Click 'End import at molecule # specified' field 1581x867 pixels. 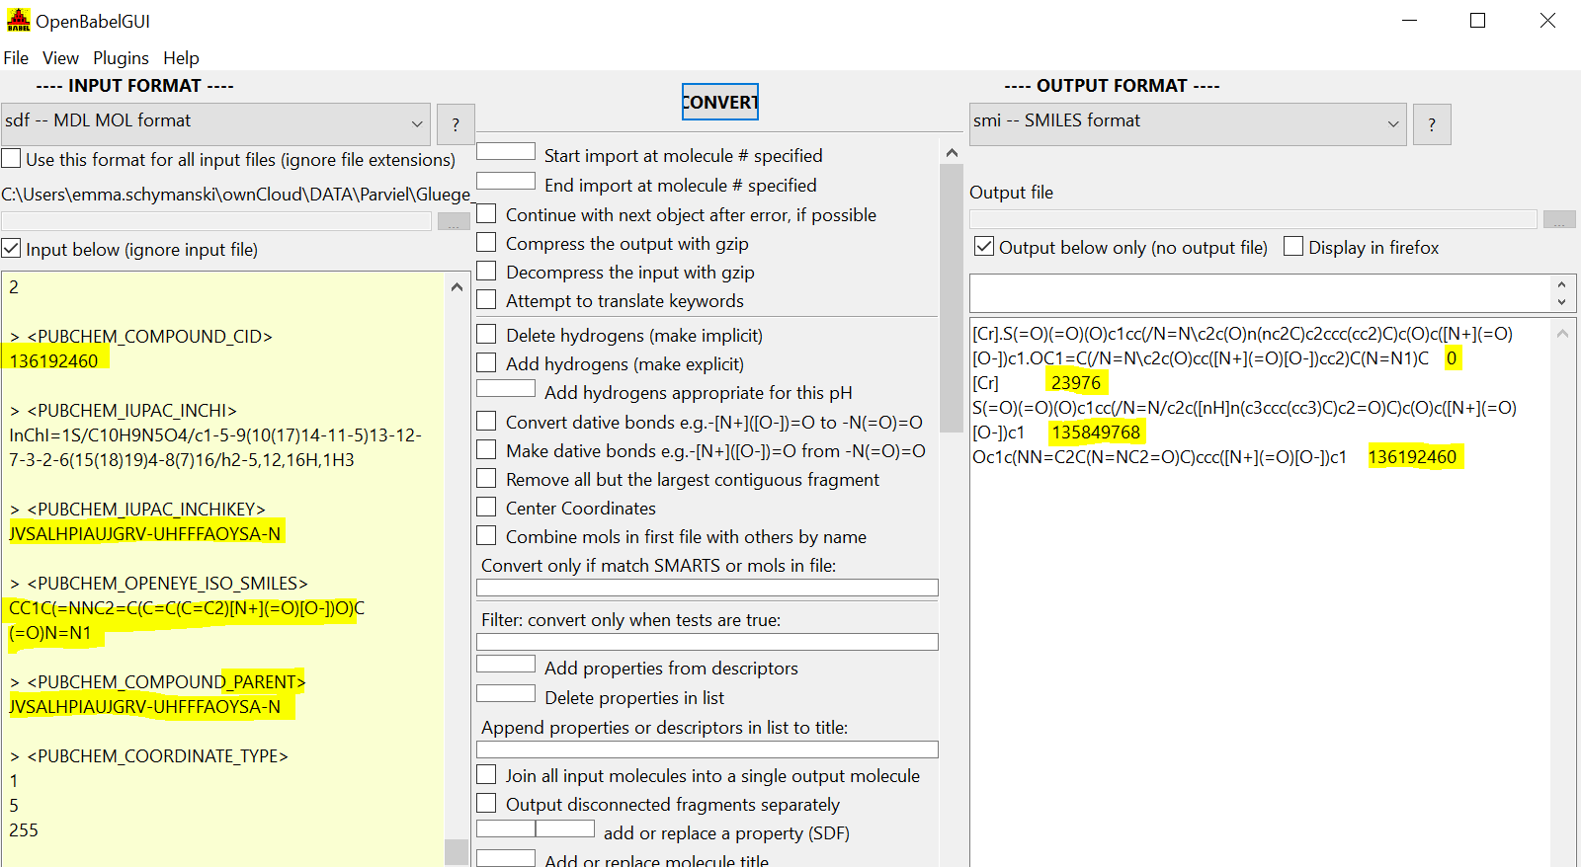point(506,181)
